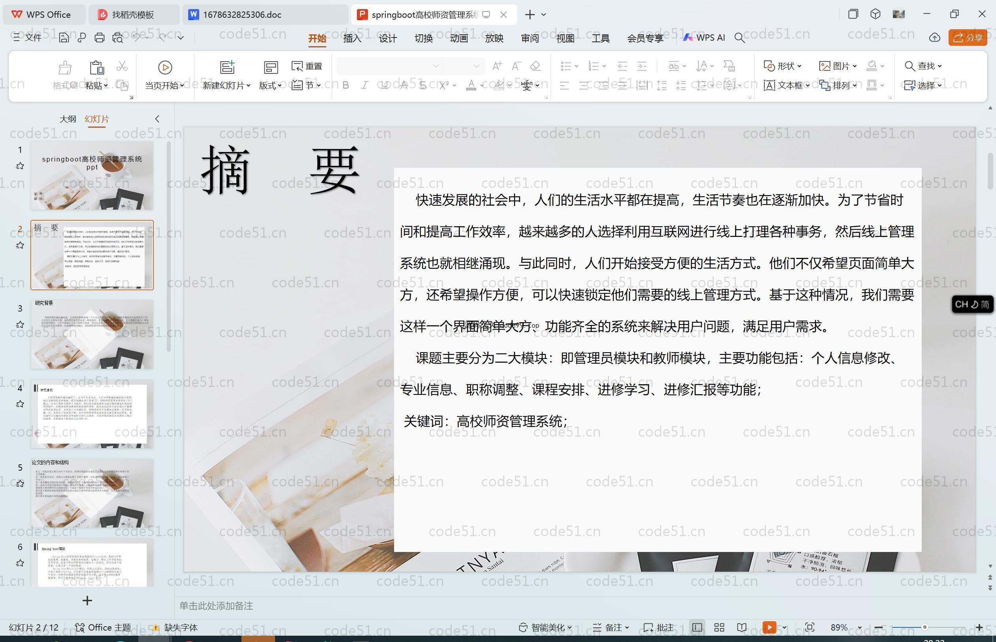Click the search magnifier icon in ribbon
This screenshot has height=642, width=996.
click(739, 38)
